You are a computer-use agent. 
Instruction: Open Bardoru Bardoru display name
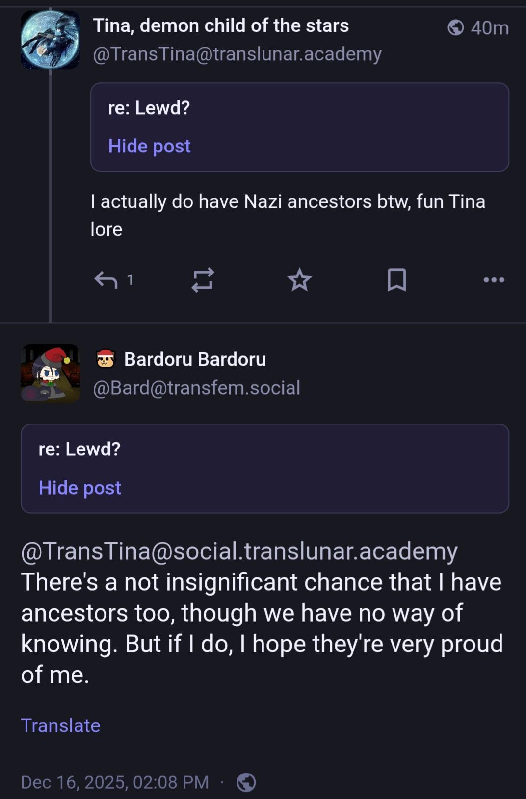point(195,359)
